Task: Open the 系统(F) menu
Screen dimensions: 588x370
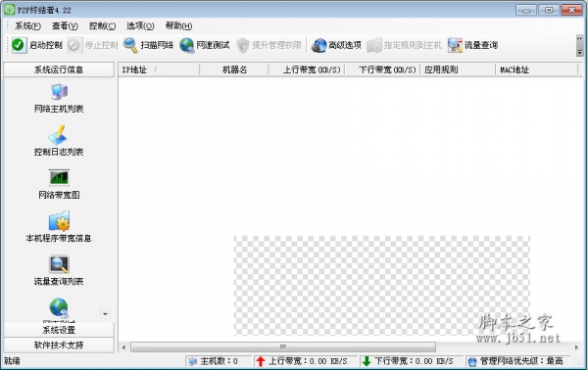Action: (x=27, y=25)
